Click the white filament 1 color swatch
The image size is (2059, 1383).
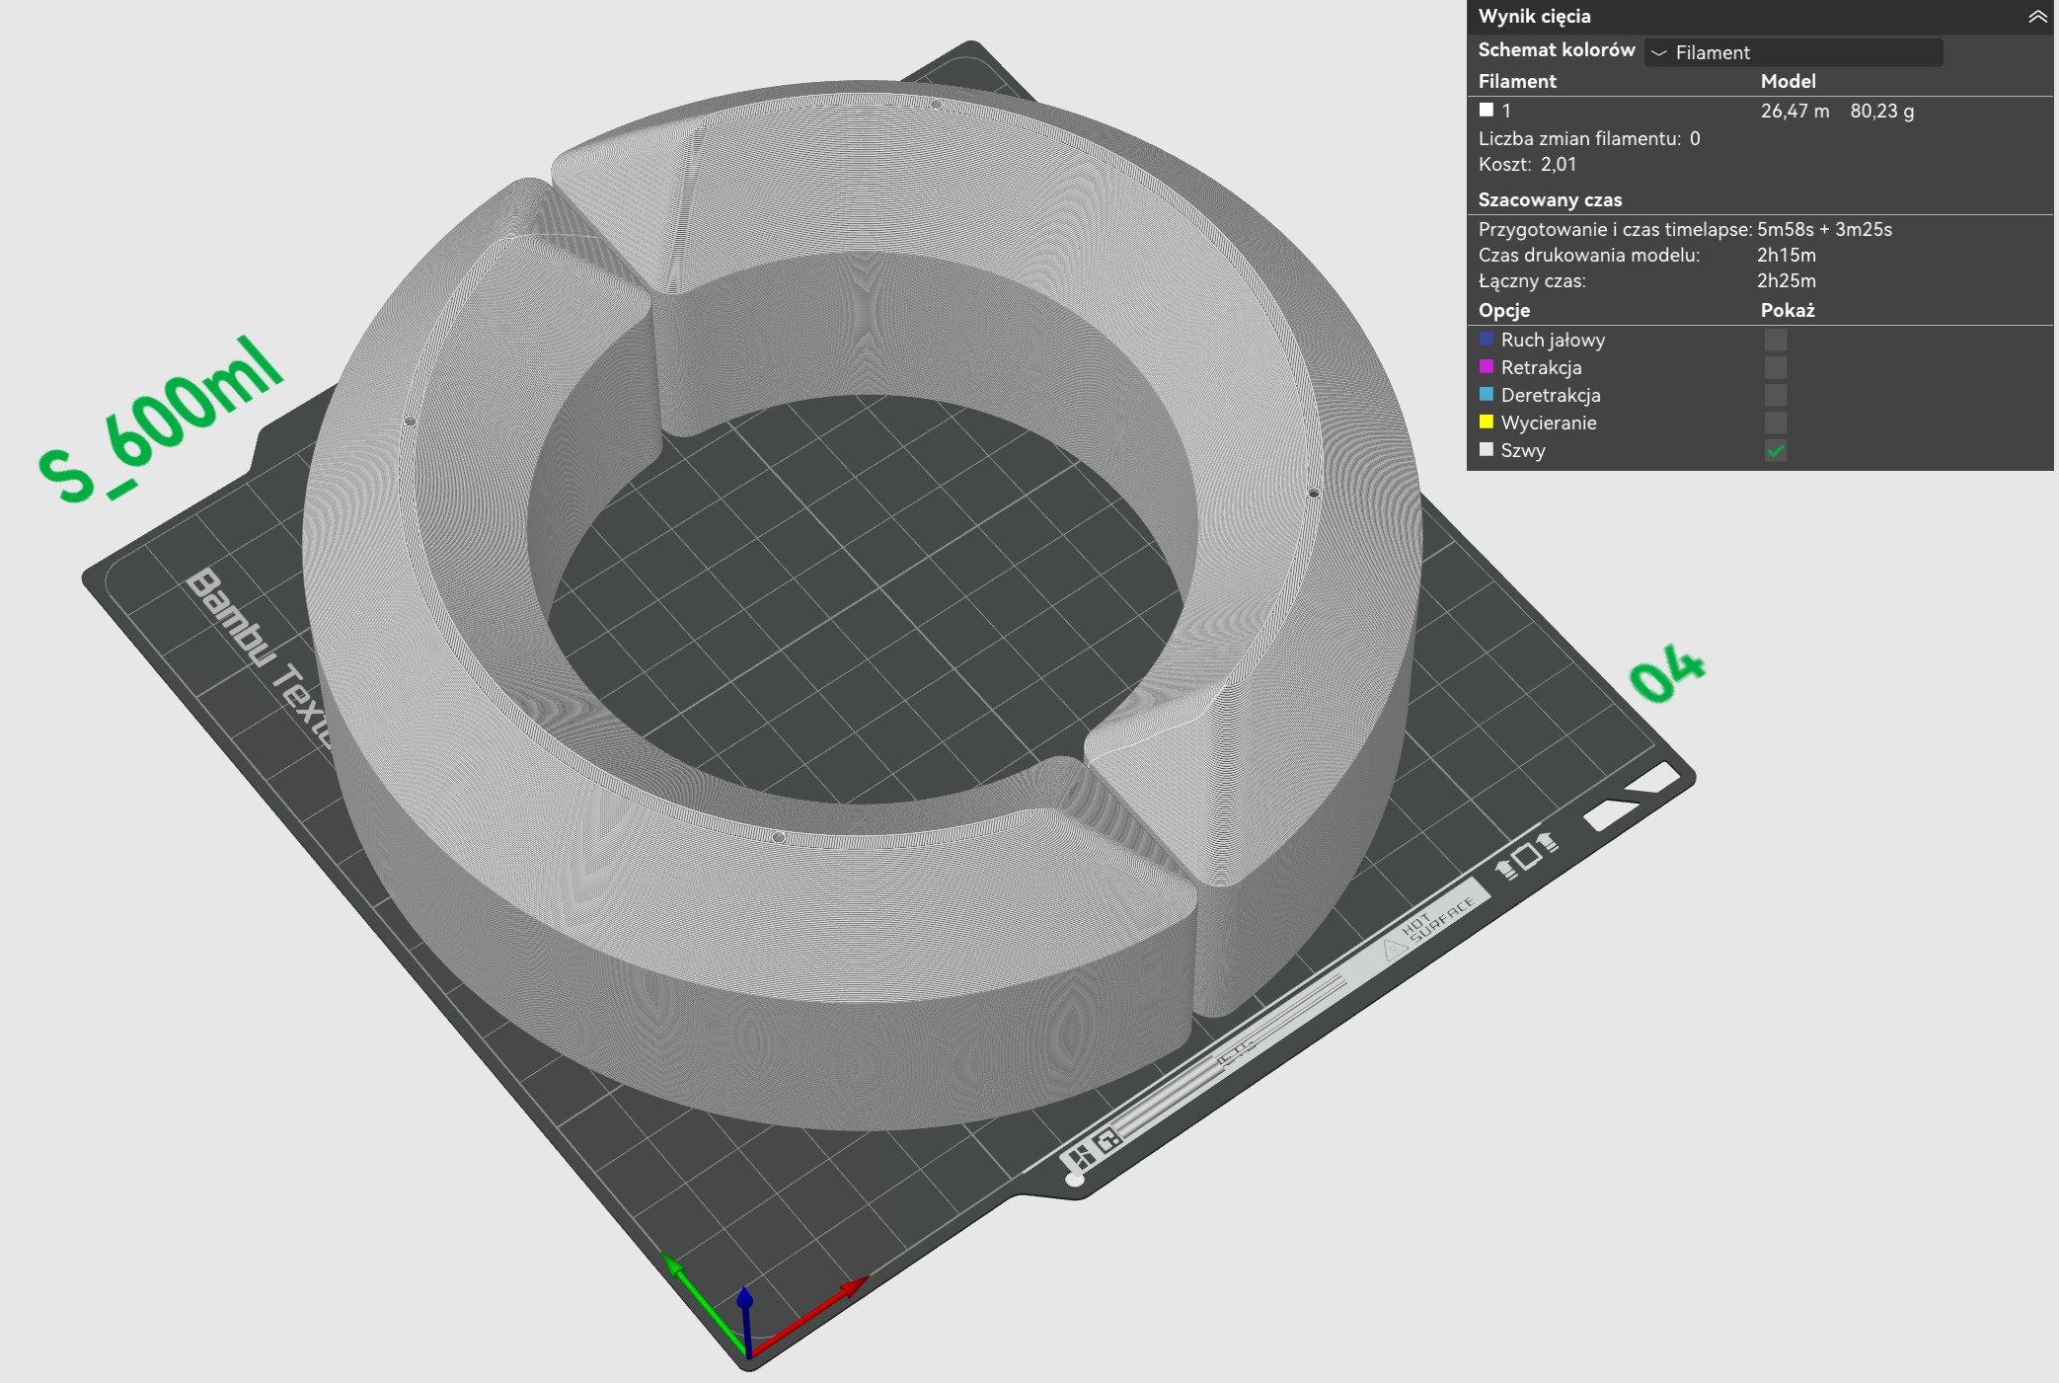1487,110
